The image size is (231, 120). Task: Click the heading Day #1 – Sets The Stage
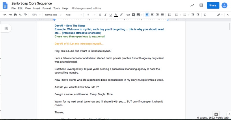pos(70,26)
